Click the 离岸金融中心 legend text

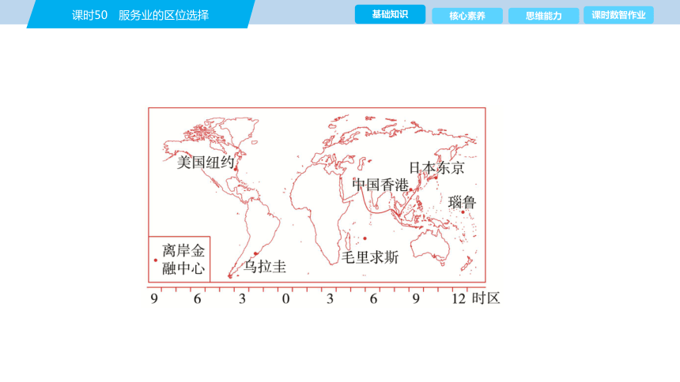tap(183, 260)
